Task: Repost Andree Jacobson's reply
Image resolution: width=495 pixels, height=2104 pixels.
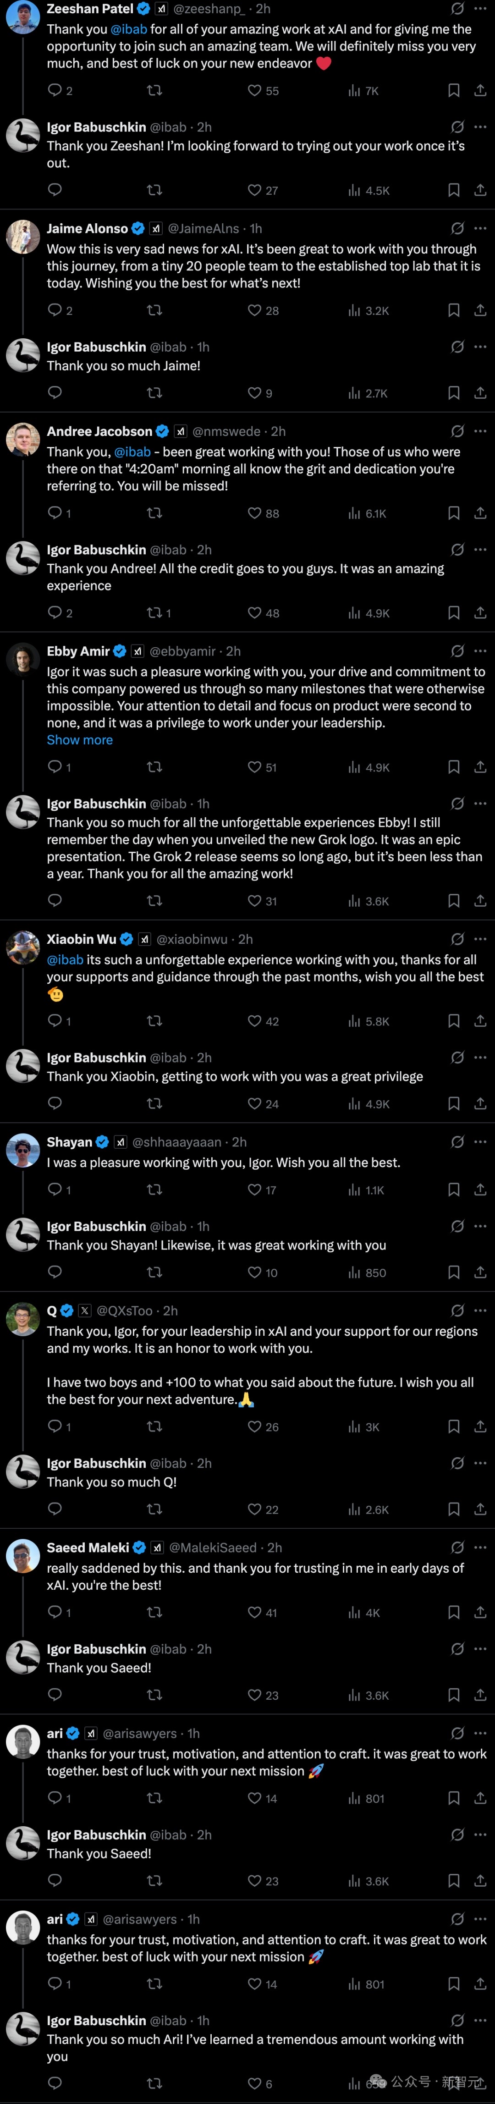Action: [x=154, y=513]
